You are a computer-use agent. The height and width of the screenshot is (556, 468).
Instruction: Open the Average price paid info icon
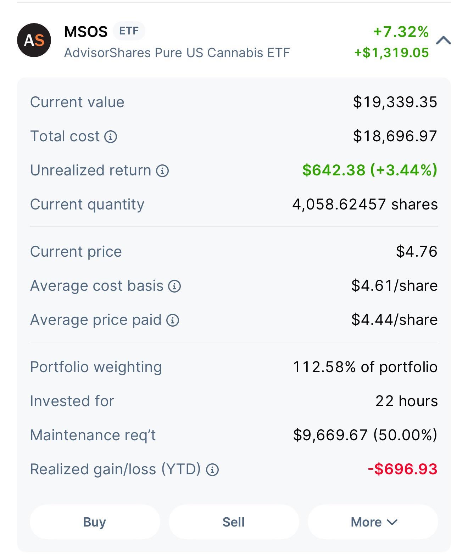[x=173, y=320]
